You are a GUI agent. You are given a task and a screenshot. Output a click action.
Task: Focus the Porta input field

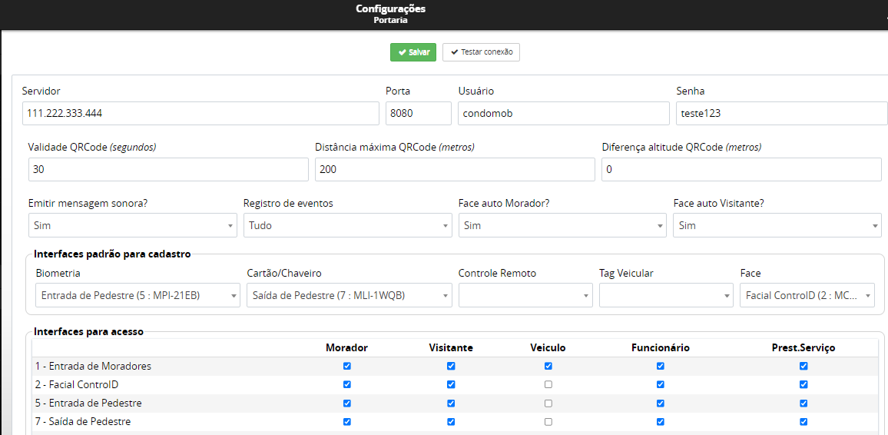click(x=418, y=113)
